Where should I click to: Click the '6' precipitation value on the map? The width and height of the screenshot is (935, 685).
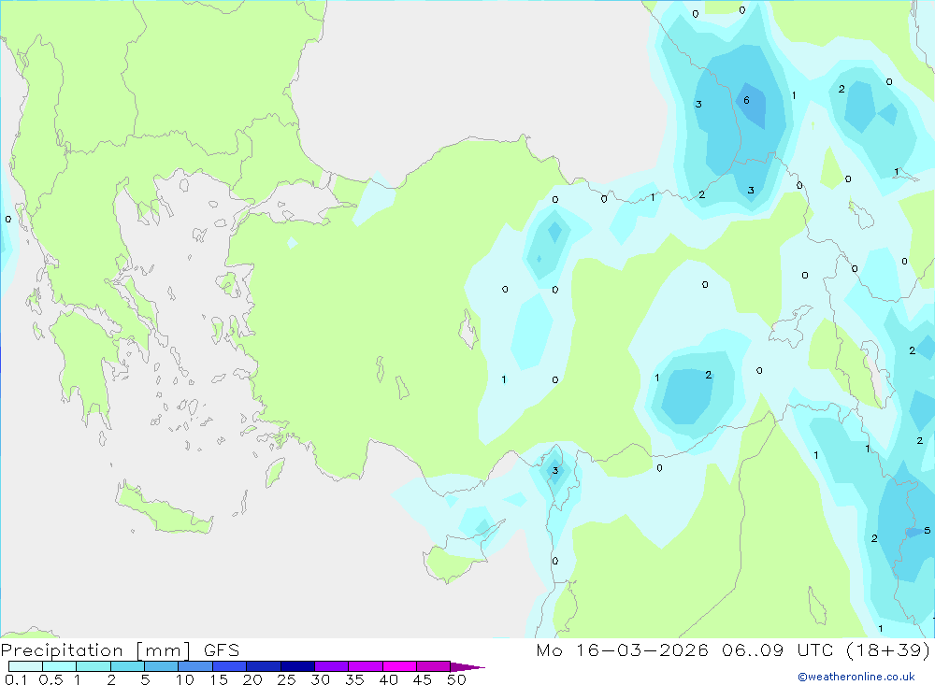coord(746,100)
